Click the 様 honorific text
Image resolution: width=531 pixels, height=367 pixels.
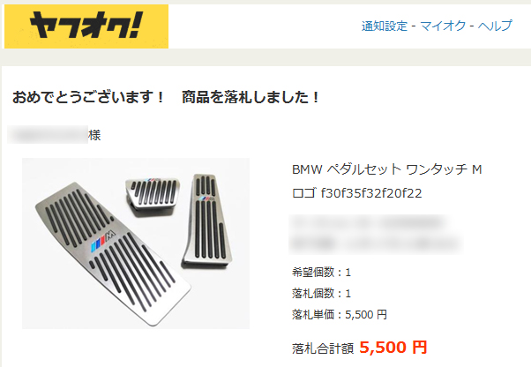[x=94, y=135]
